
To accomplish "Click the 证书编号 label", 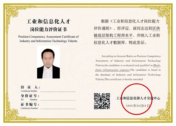I will click(x=30, y=104).
